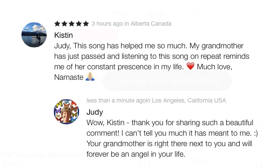The height and width of the screenshot is (168, 264).
Task: Click the red heart emoji in Kistin's comment
Action: tap(190, 66)
